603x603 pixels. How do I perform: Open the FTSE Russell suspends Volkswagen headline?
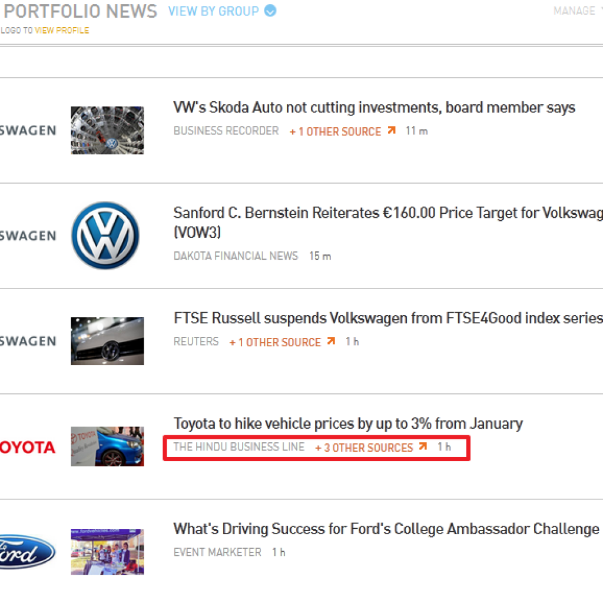pos(388,318)
